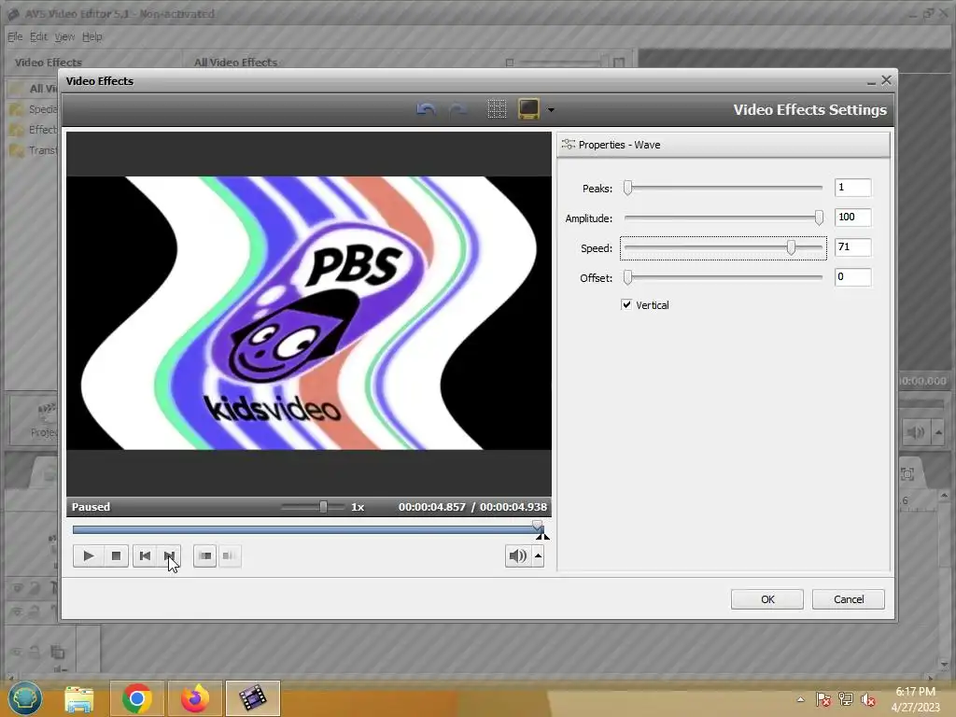
Task: Click the Redo arrow in effects toolbar
Action: [x=457, y=110]
